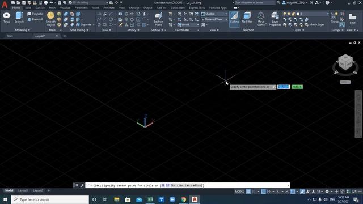Open the Express Tools ribbon tab

click(197, 8)
